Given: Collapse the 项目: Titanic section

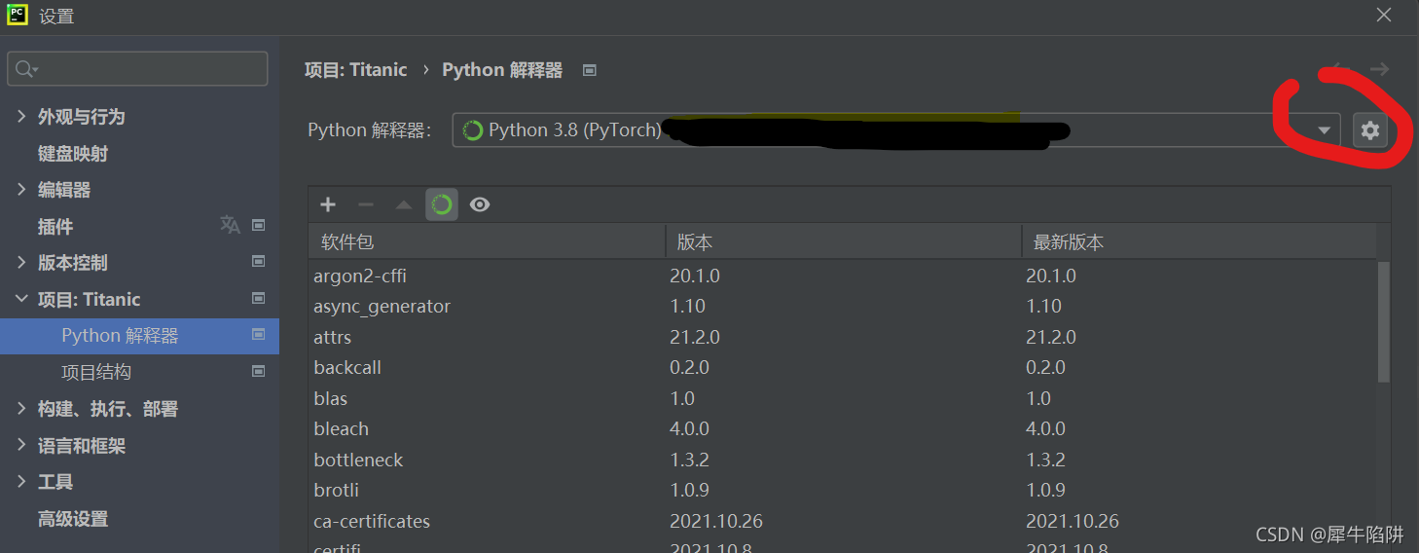Looking at the screenshot, I should click(x=21, y=299).
